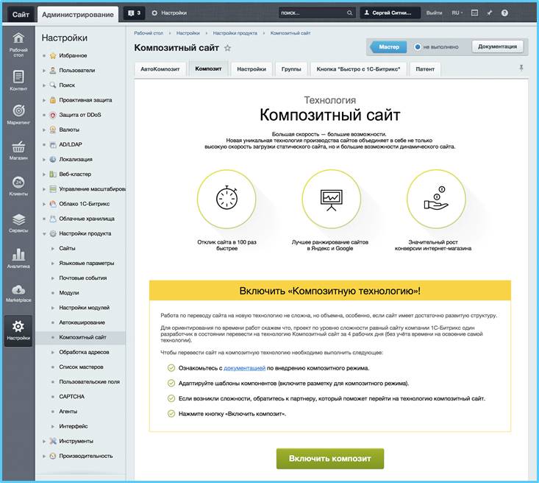Click Защита от DDoS shield icon
Screen dimensions: 539x483
(x=53, y=115)
